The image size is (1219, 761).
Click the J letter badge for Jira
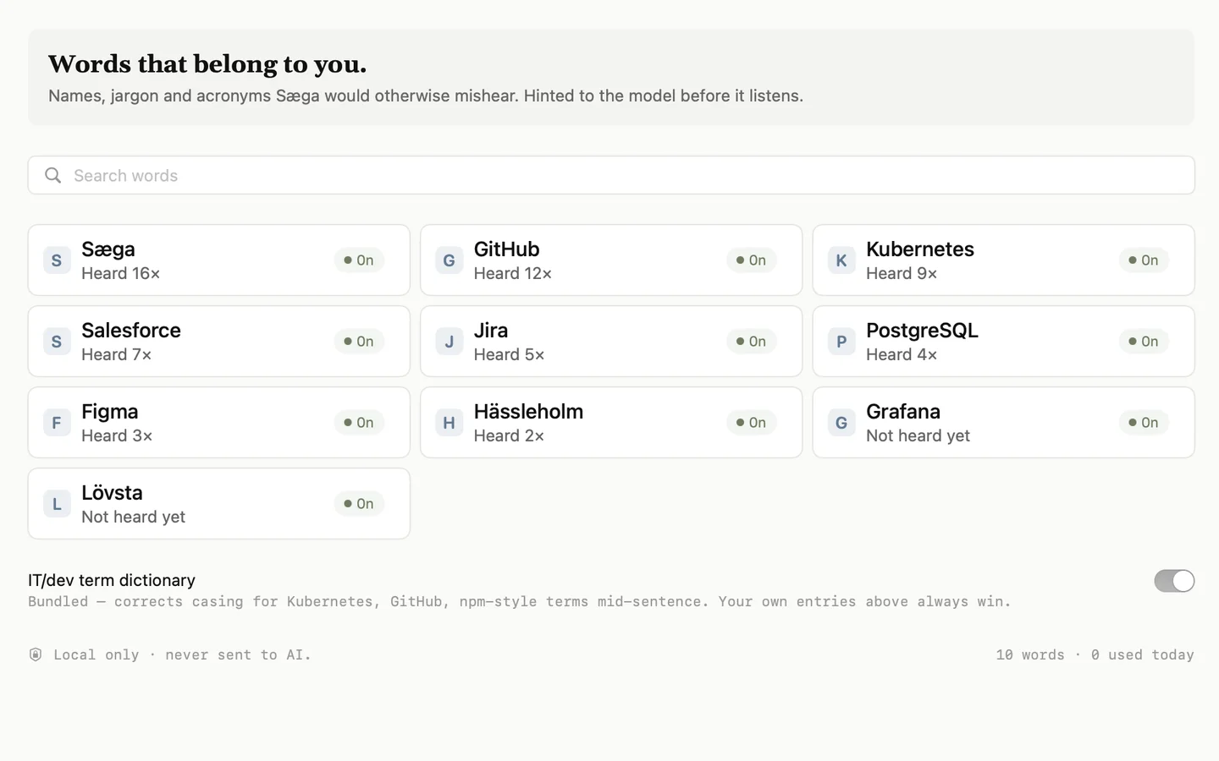point(449,342)
